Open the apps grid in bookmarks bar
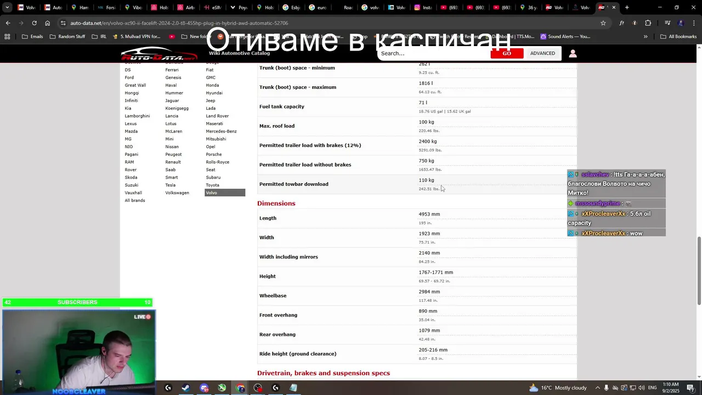Image resolution: width=702 pixels, height=395 pixels. click(7, 37)
